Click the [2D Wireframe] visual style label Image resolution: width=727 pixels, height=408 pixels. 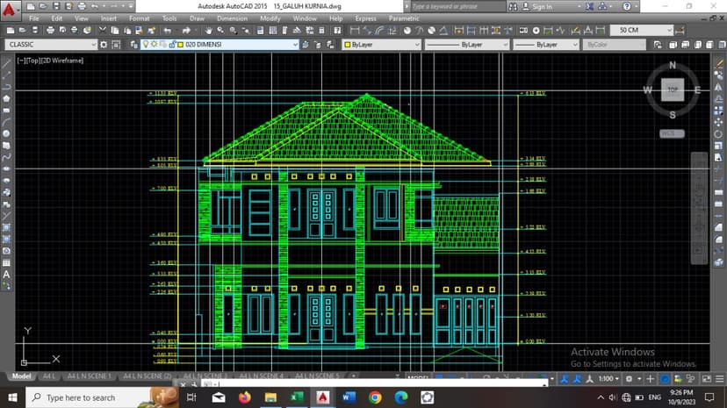[x=63, y=61]
